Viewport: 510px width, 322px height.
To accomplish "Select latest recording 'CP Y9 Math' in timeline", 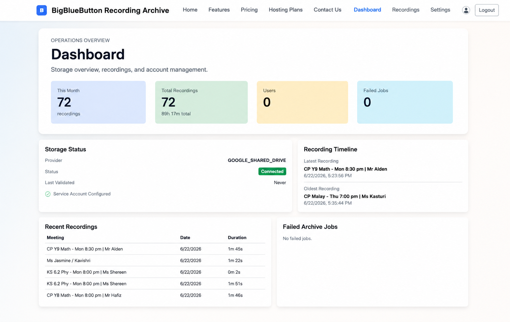I will click(x=345, y=169).
